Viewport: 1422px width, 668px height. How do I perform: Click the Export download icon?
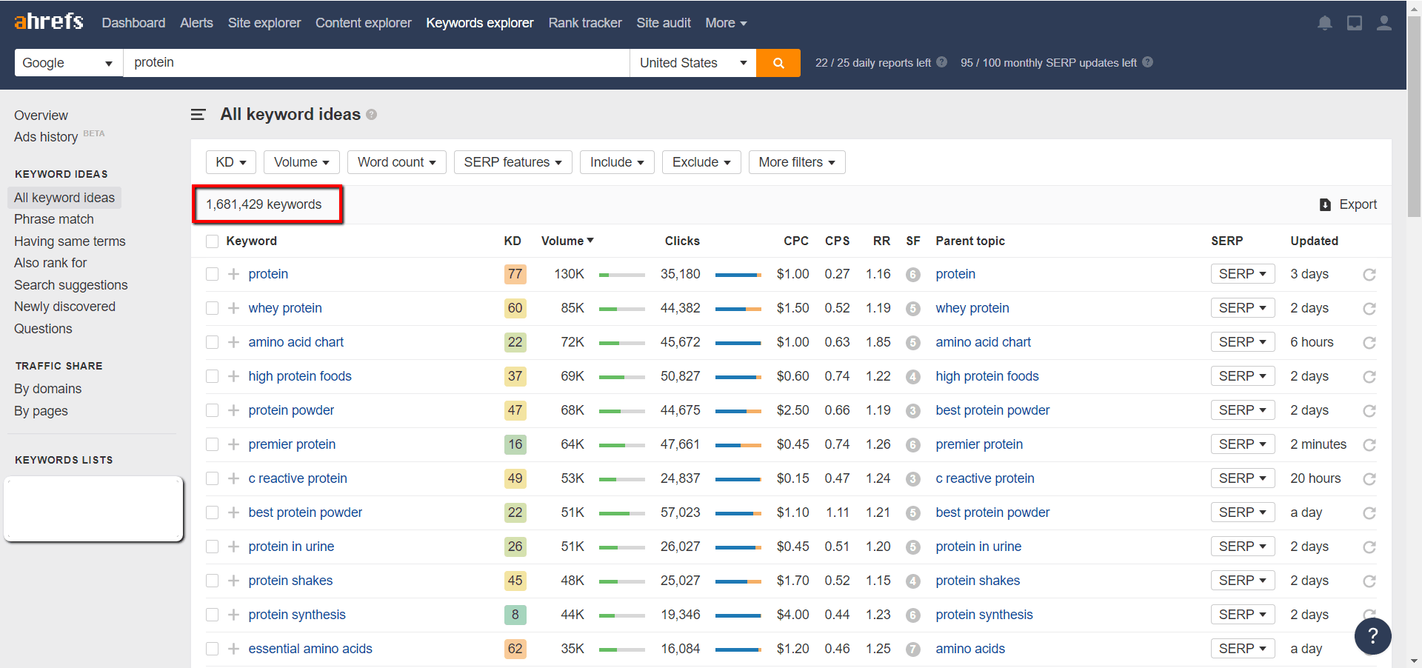[x=1325, y=204]
